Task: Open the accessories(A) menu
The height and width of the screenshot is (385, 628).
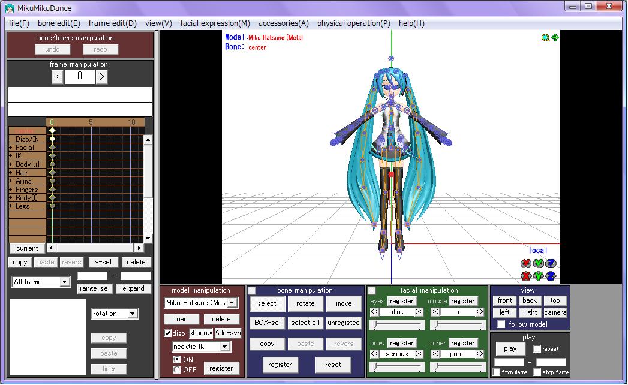Action: 284,23
